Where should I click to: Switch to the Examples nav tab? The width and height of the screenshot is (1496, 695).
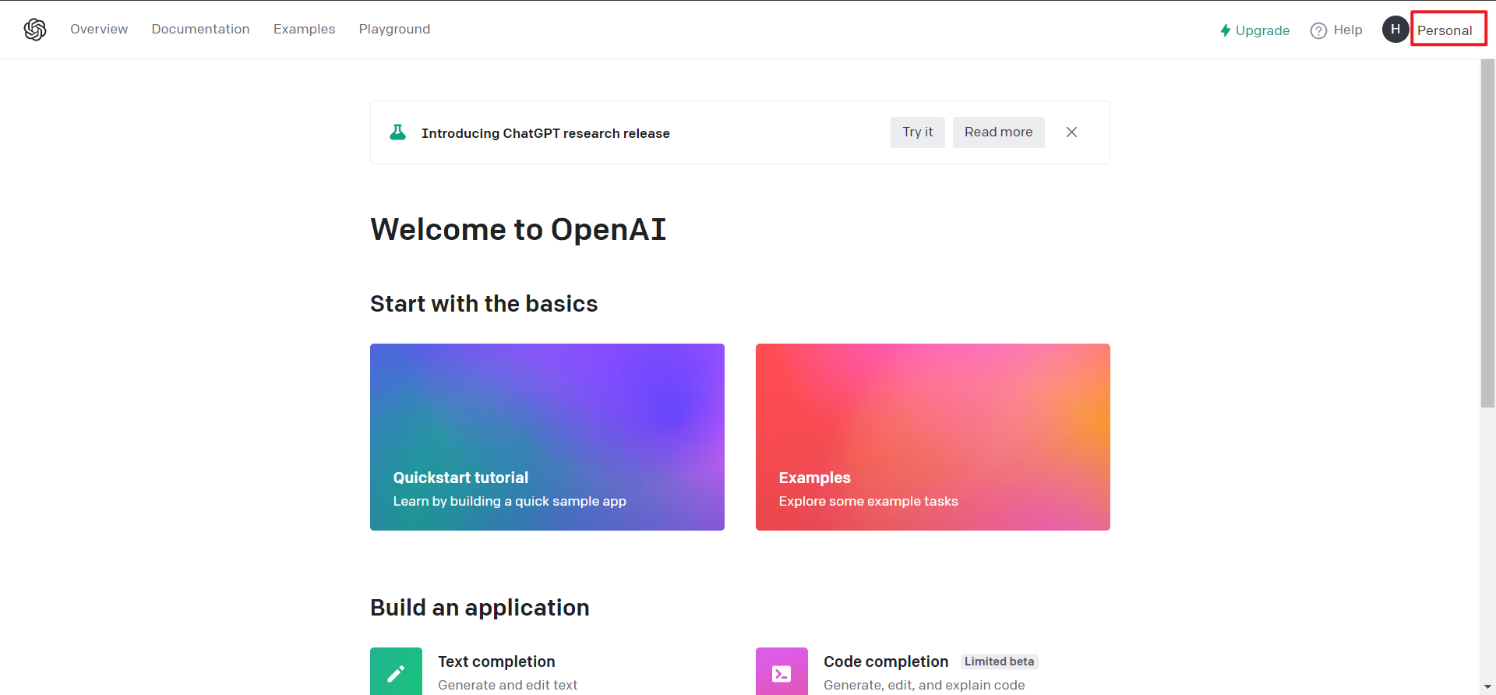tap(304, 30)
